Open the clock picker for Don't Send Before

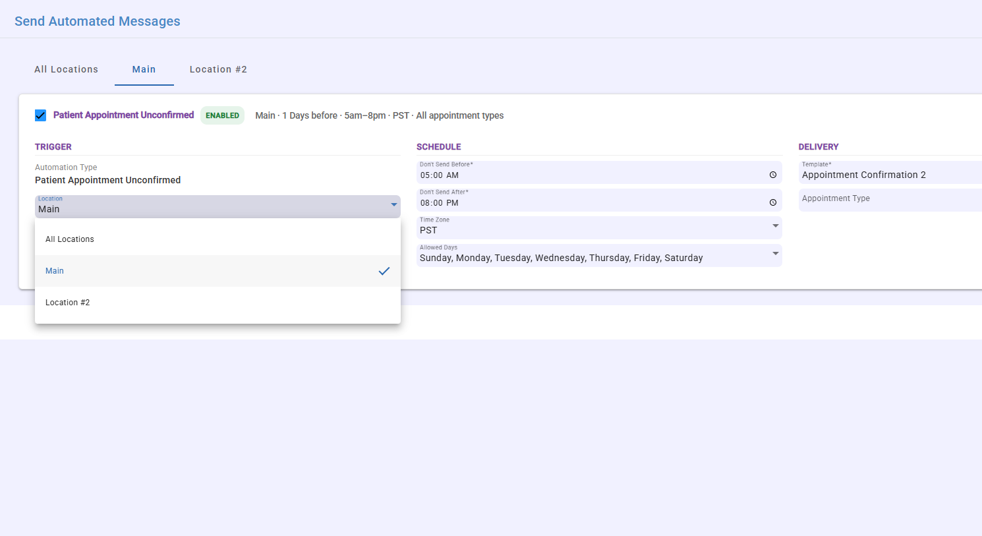773,175
